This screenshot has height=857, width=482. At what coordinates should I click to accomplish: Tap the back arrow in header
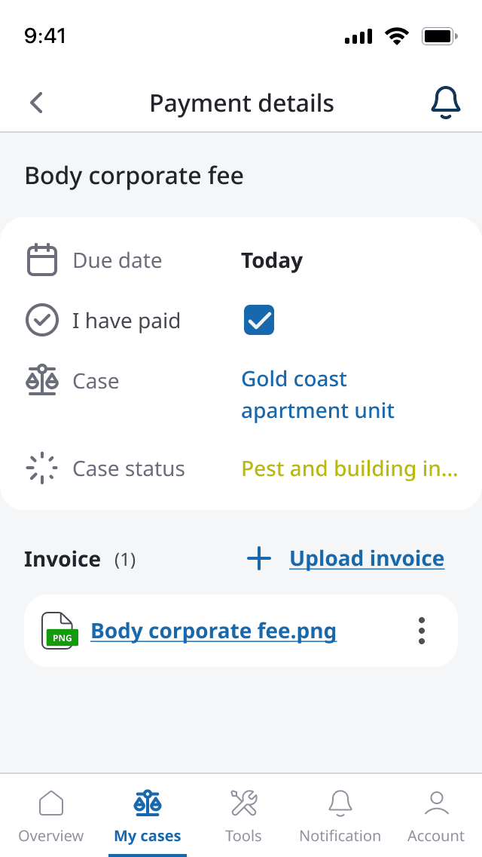[x=37, y=103]
